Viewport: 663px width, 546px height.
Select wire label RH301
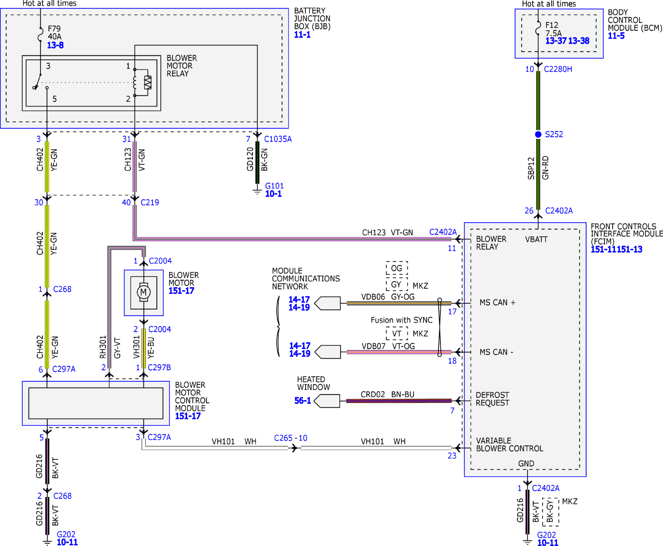pos(103,347)
